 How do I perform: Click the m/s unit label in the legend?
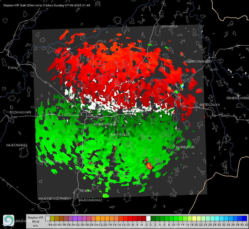pyautogui.click(x=35, y=226)
